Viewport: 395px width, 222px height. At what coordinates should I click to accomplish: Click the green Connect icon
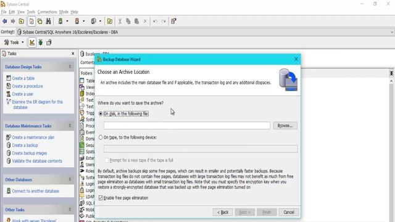pyautogui.click(x=60, y=22)
